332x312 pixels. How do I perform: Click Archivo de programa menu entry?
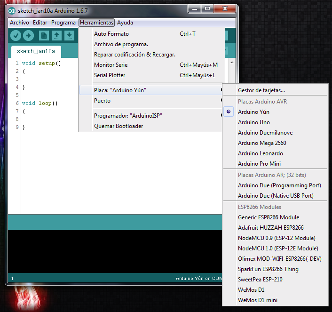(x=151, y=44)
